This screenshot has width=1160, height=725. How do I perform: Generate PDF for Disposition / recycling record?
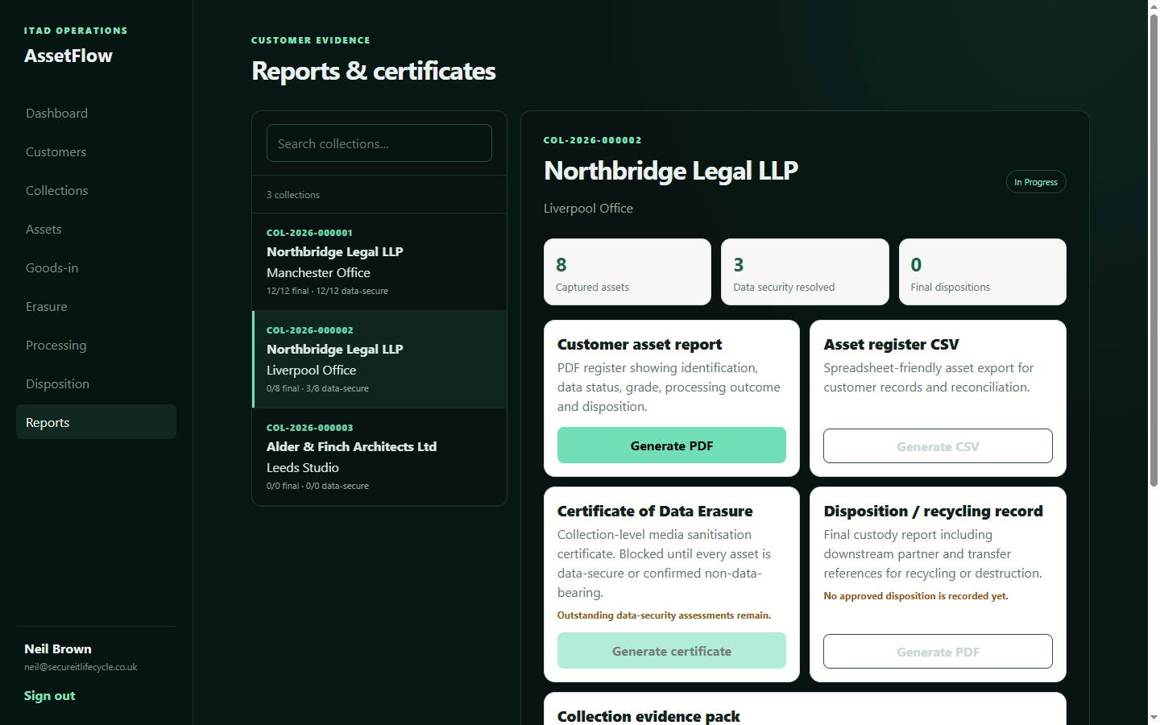(938, 652)
